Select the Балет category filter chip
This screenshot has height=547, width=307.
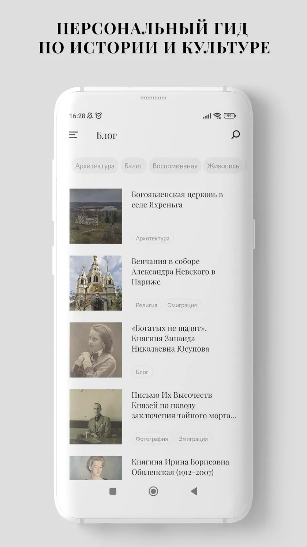[133, 166]
